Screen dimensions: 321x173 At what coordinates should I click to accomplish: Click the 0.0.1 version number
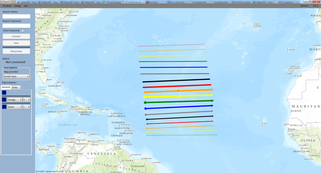[x=316, y=6]
